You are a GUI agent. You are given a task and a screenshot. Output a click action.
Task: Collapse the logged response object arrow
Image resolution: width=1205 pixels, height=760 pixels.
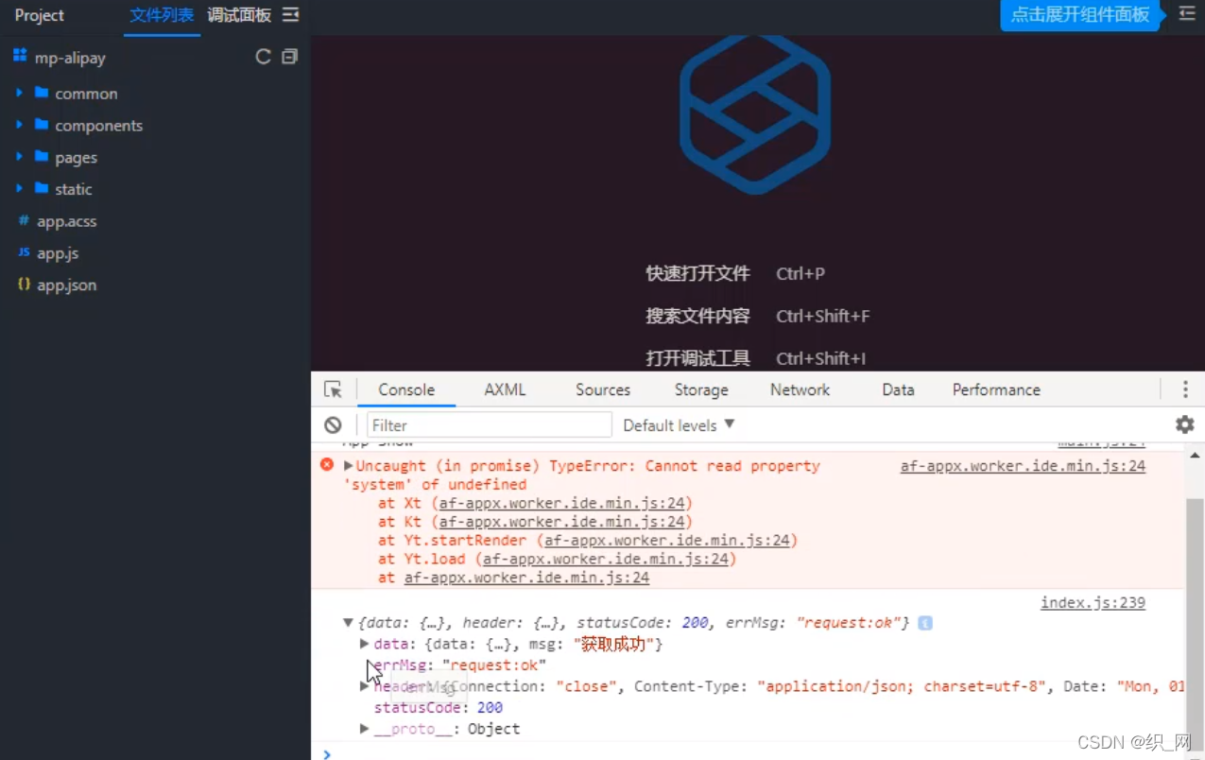pos(348,623)
